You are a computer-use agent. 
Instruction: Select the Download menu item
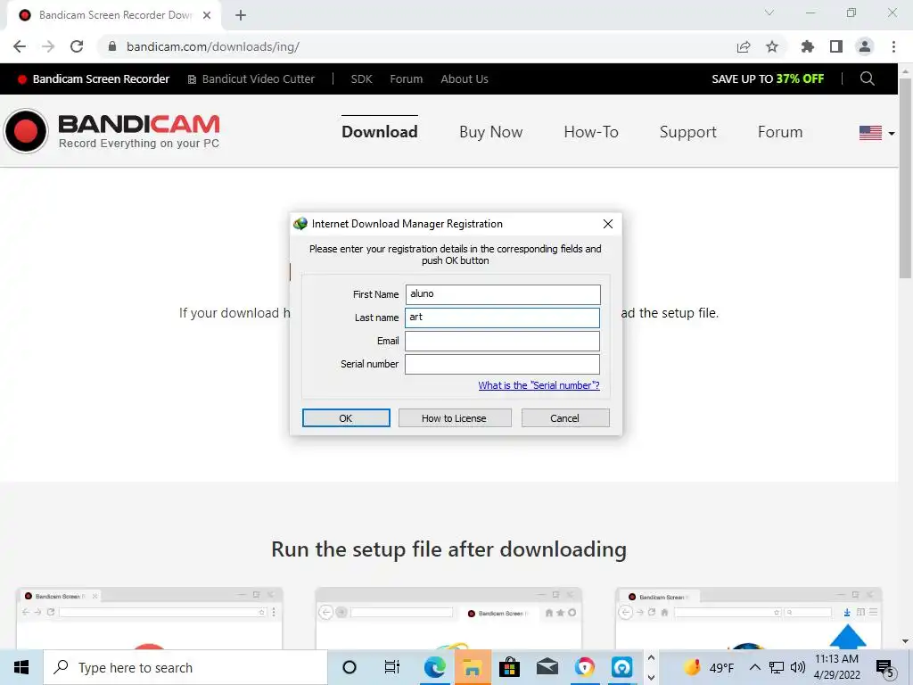click(x=380, y=132)
